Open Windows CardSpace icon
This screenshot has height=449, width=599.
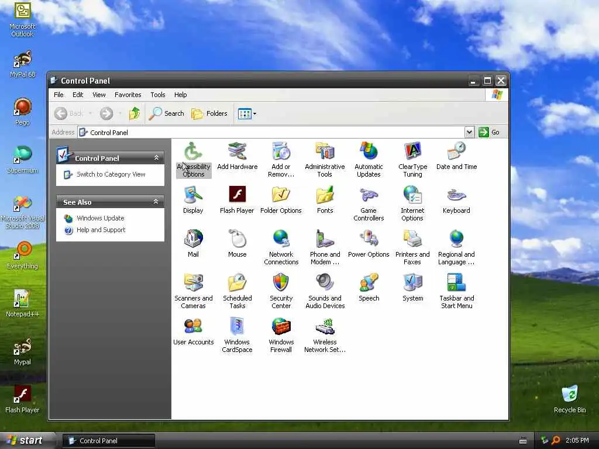pyautogui.click(x=237, y=335)
